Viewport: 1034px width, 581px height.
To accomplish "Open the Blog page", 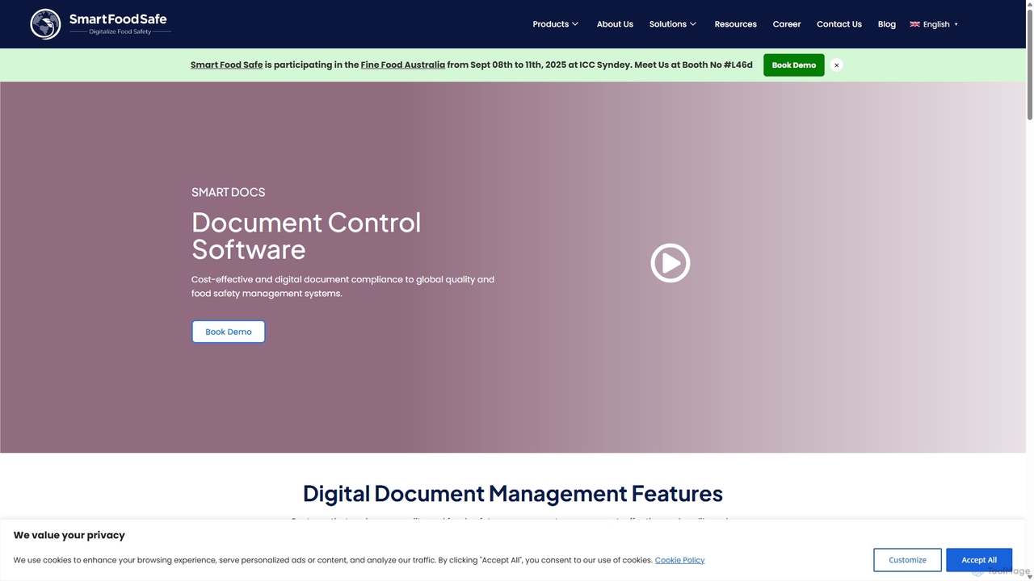I will click(887, 24).
